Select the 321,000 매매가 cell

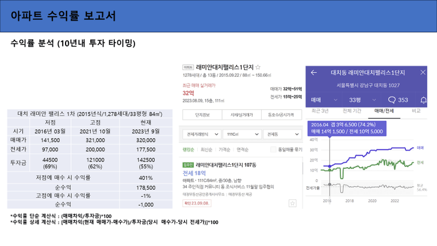pos(95,140)
